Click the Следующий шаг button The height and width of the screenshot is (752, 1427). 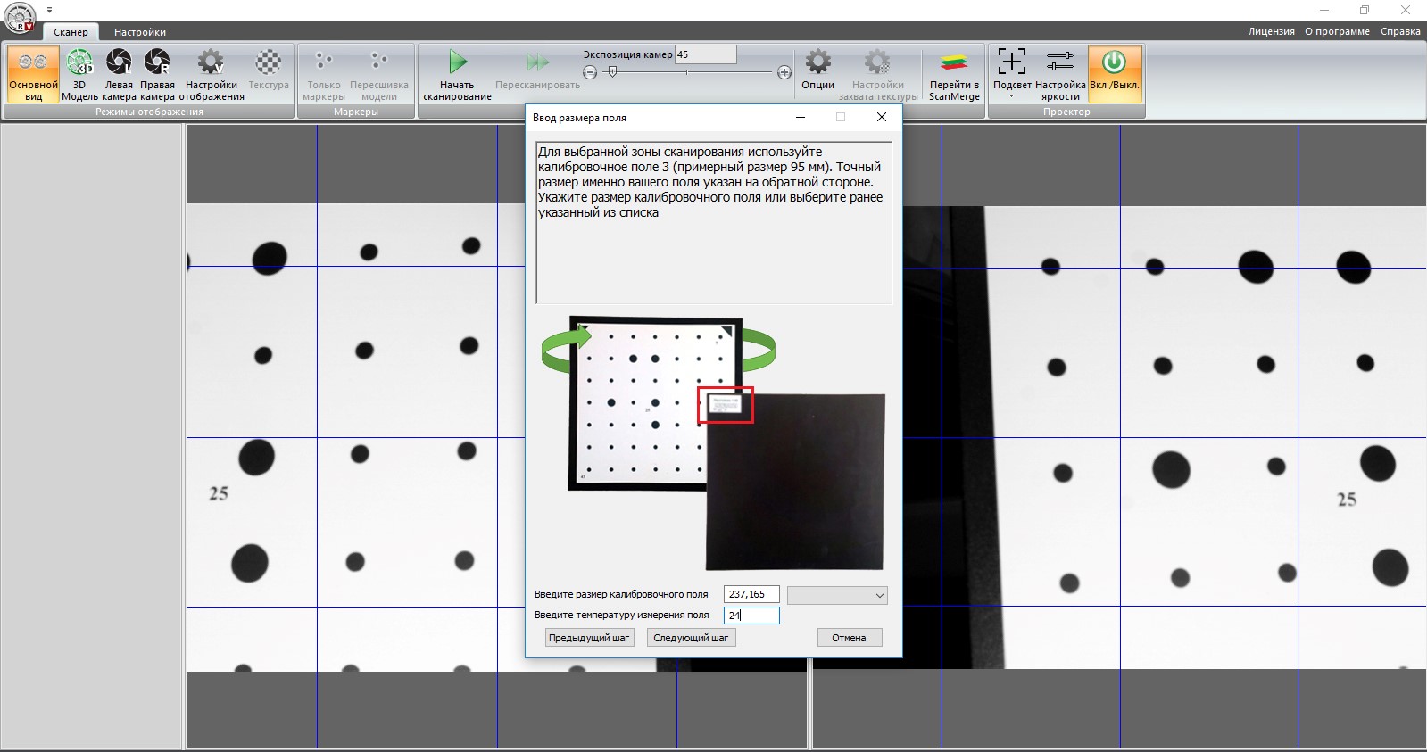pos(691,638)
